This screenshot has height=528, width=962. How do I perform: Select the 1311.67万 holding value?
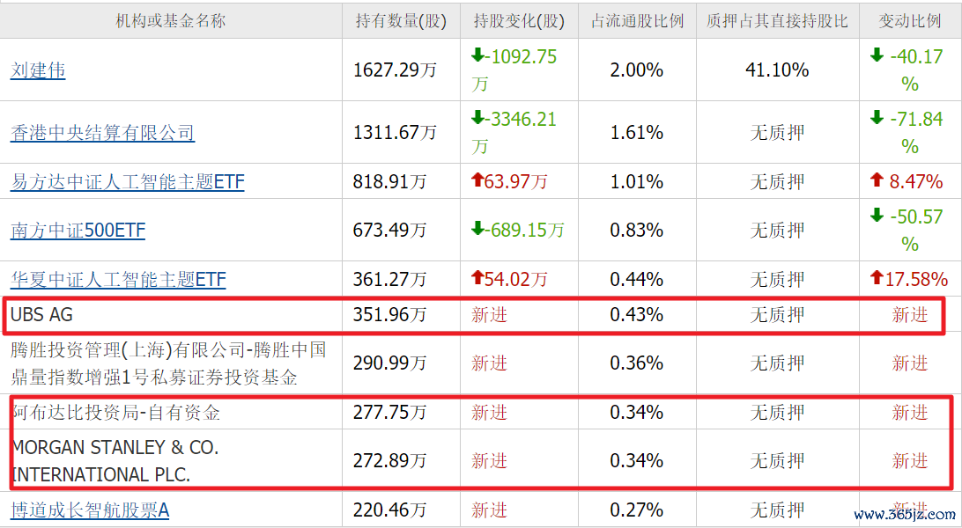tap(395, 132)
